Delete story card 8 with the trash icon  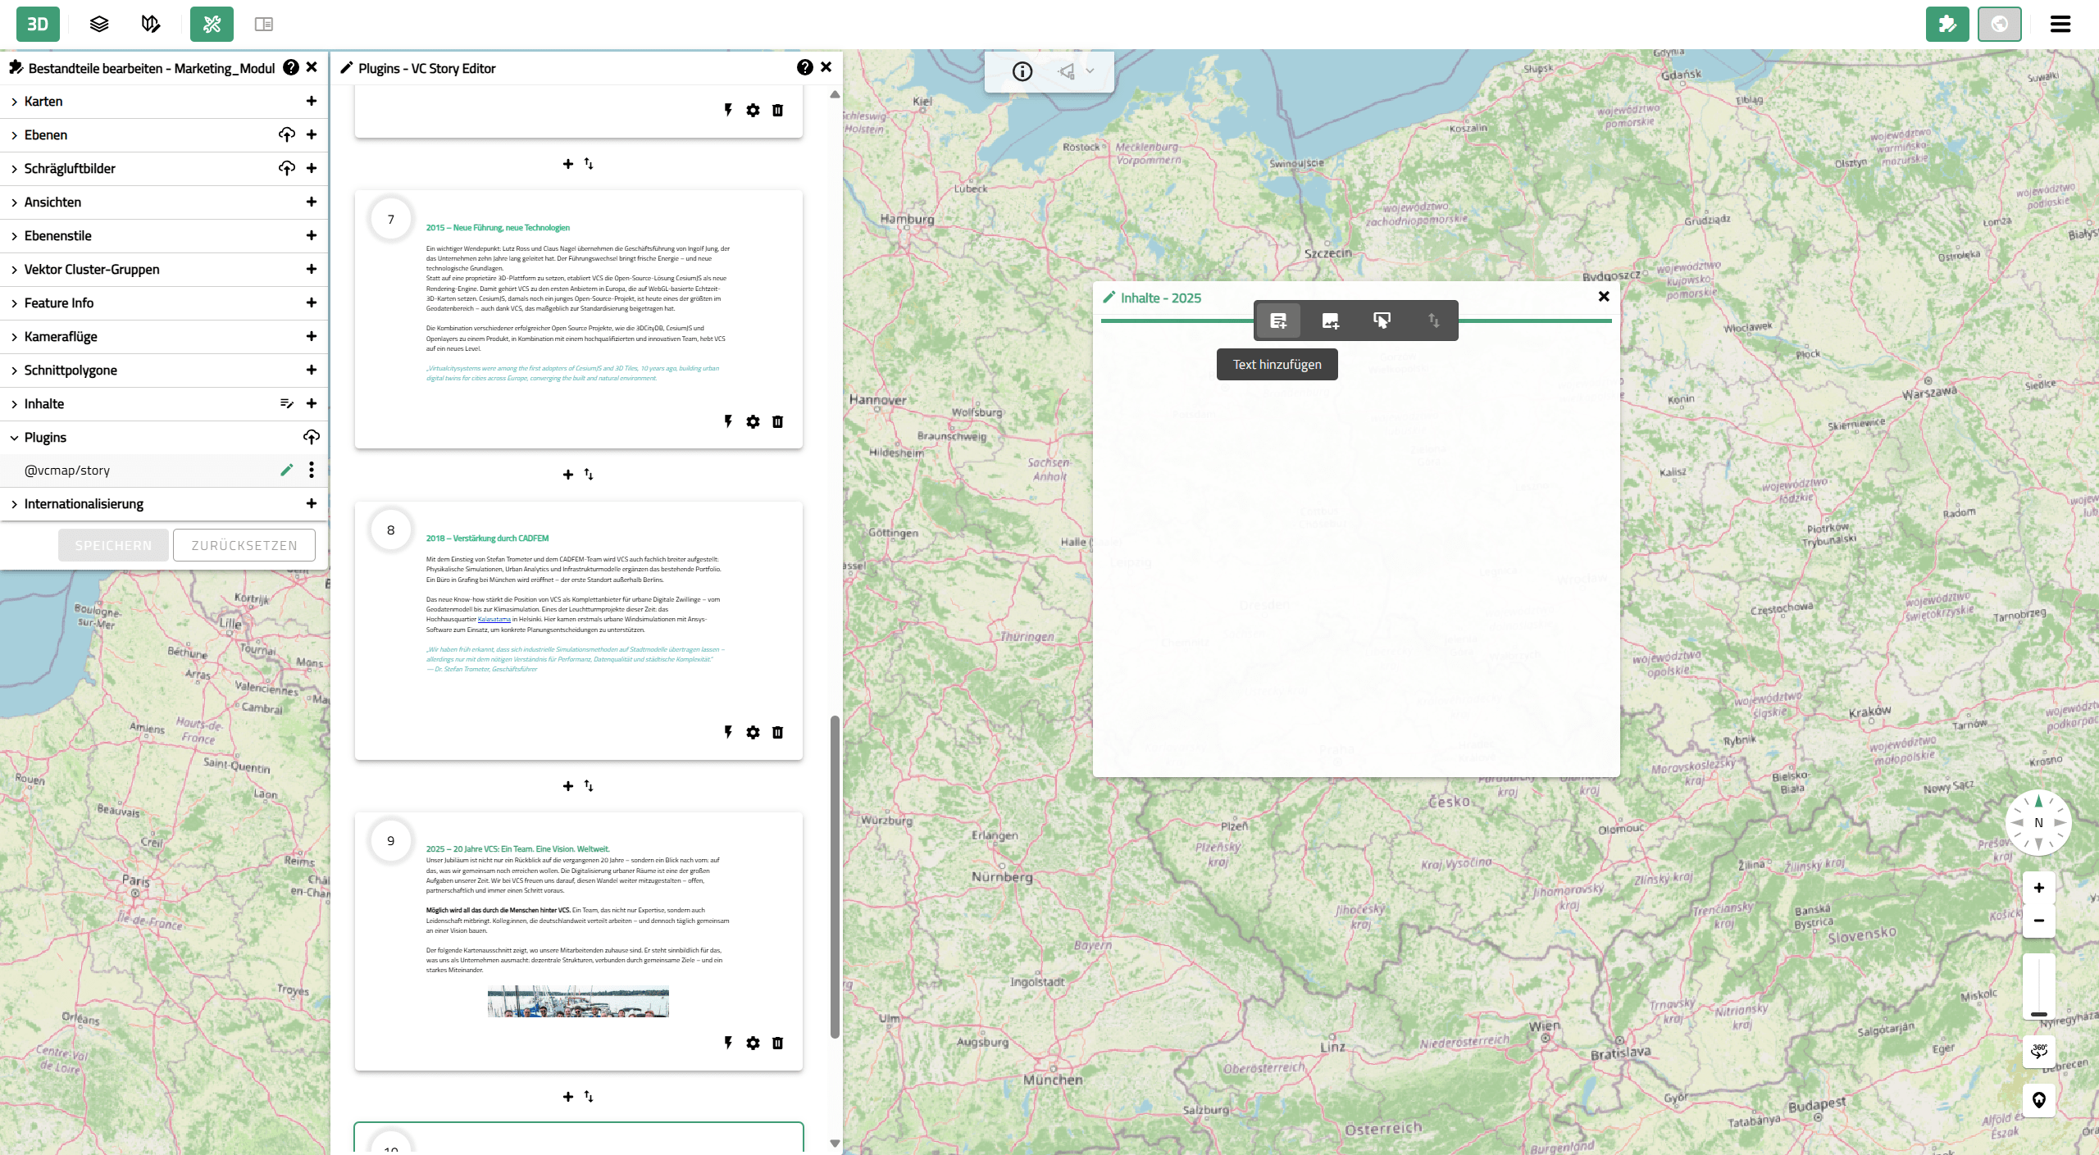point(777,732)
